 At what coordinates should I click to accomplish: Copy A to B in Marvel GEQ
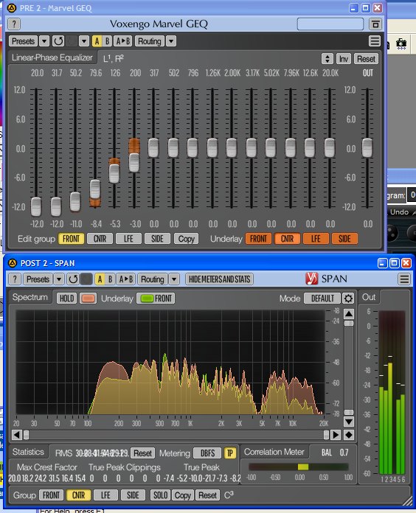[123, 41]
